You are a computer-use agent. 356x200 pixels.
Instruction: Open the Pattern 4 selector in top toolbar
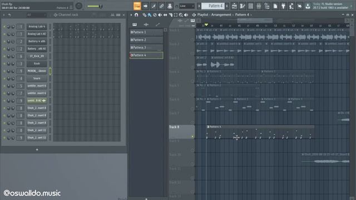coord(212,6)
